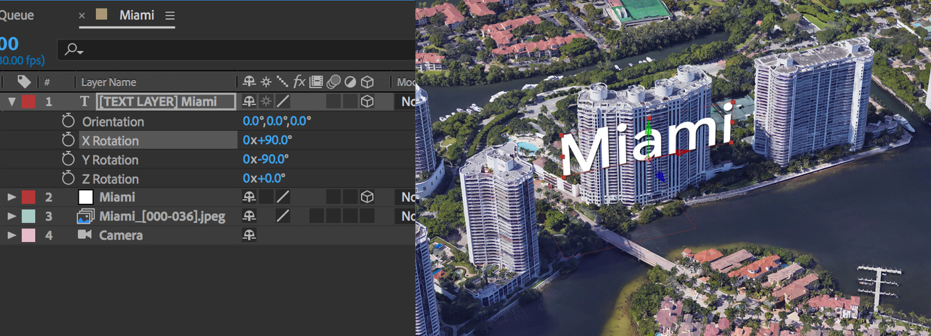Screen dimensions: 931x336
Task: Open the Miami timeline panel menu
Action: coord(170,15)
